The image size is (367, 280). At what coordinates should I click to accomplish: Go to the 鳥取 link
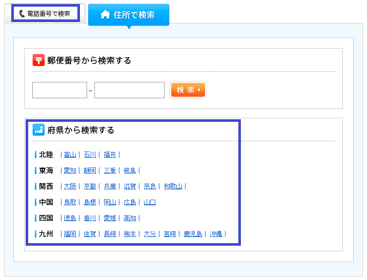70,202
